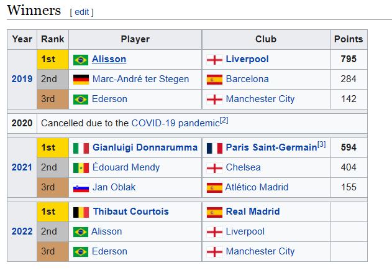
Task: Open the 2021 year link
Action: click(22, 167)
